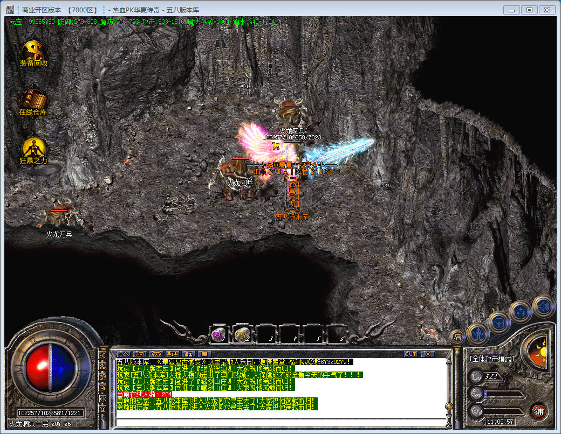Minimize the game window
Viewport: 561px width, 434px height.
pos(511,10)
